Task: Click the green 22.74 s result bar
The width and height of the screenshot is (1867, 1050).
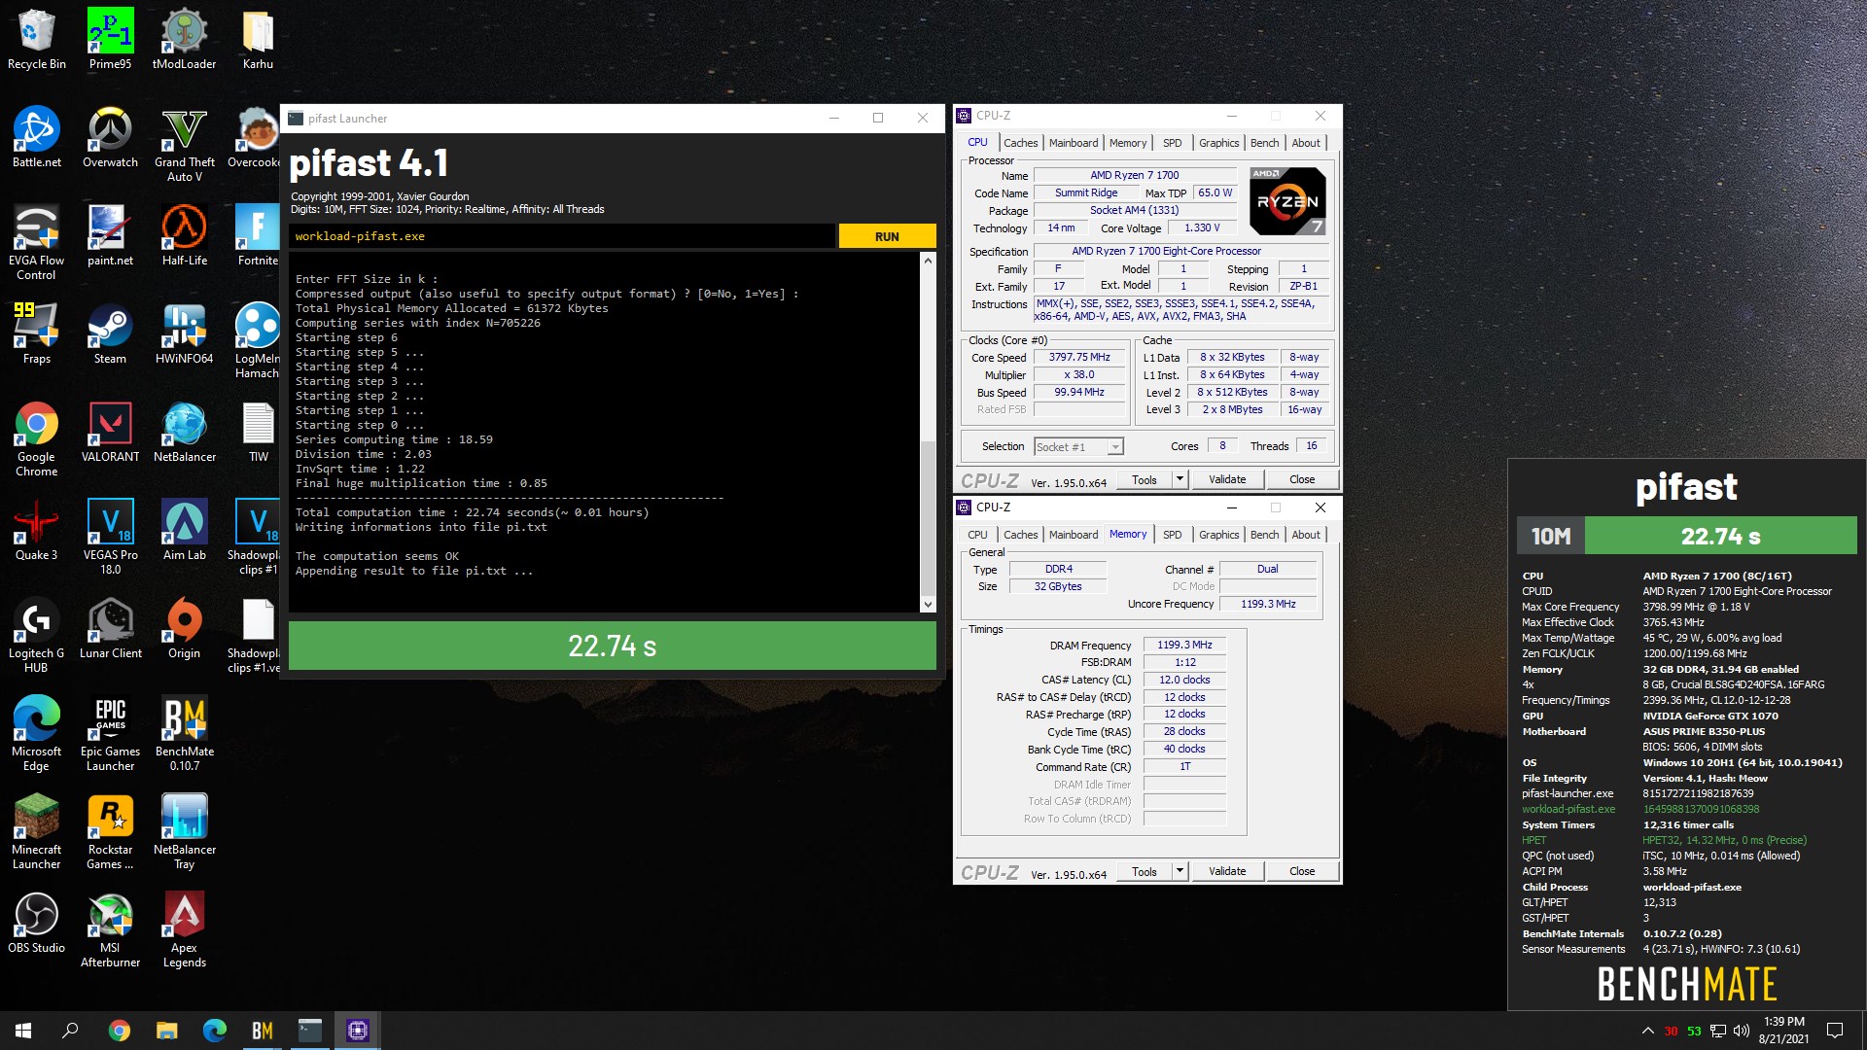Action: tap(613, 646)
